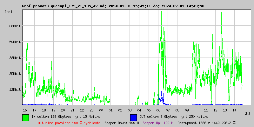Click hour 13 on the time axis
The height and width of the screenshot is (127, 254).
pos(225,110)
